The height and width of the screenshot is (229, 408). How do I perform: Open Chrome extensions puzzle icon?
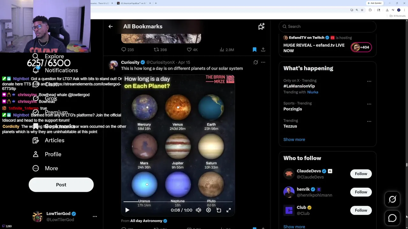pos(370,10)
